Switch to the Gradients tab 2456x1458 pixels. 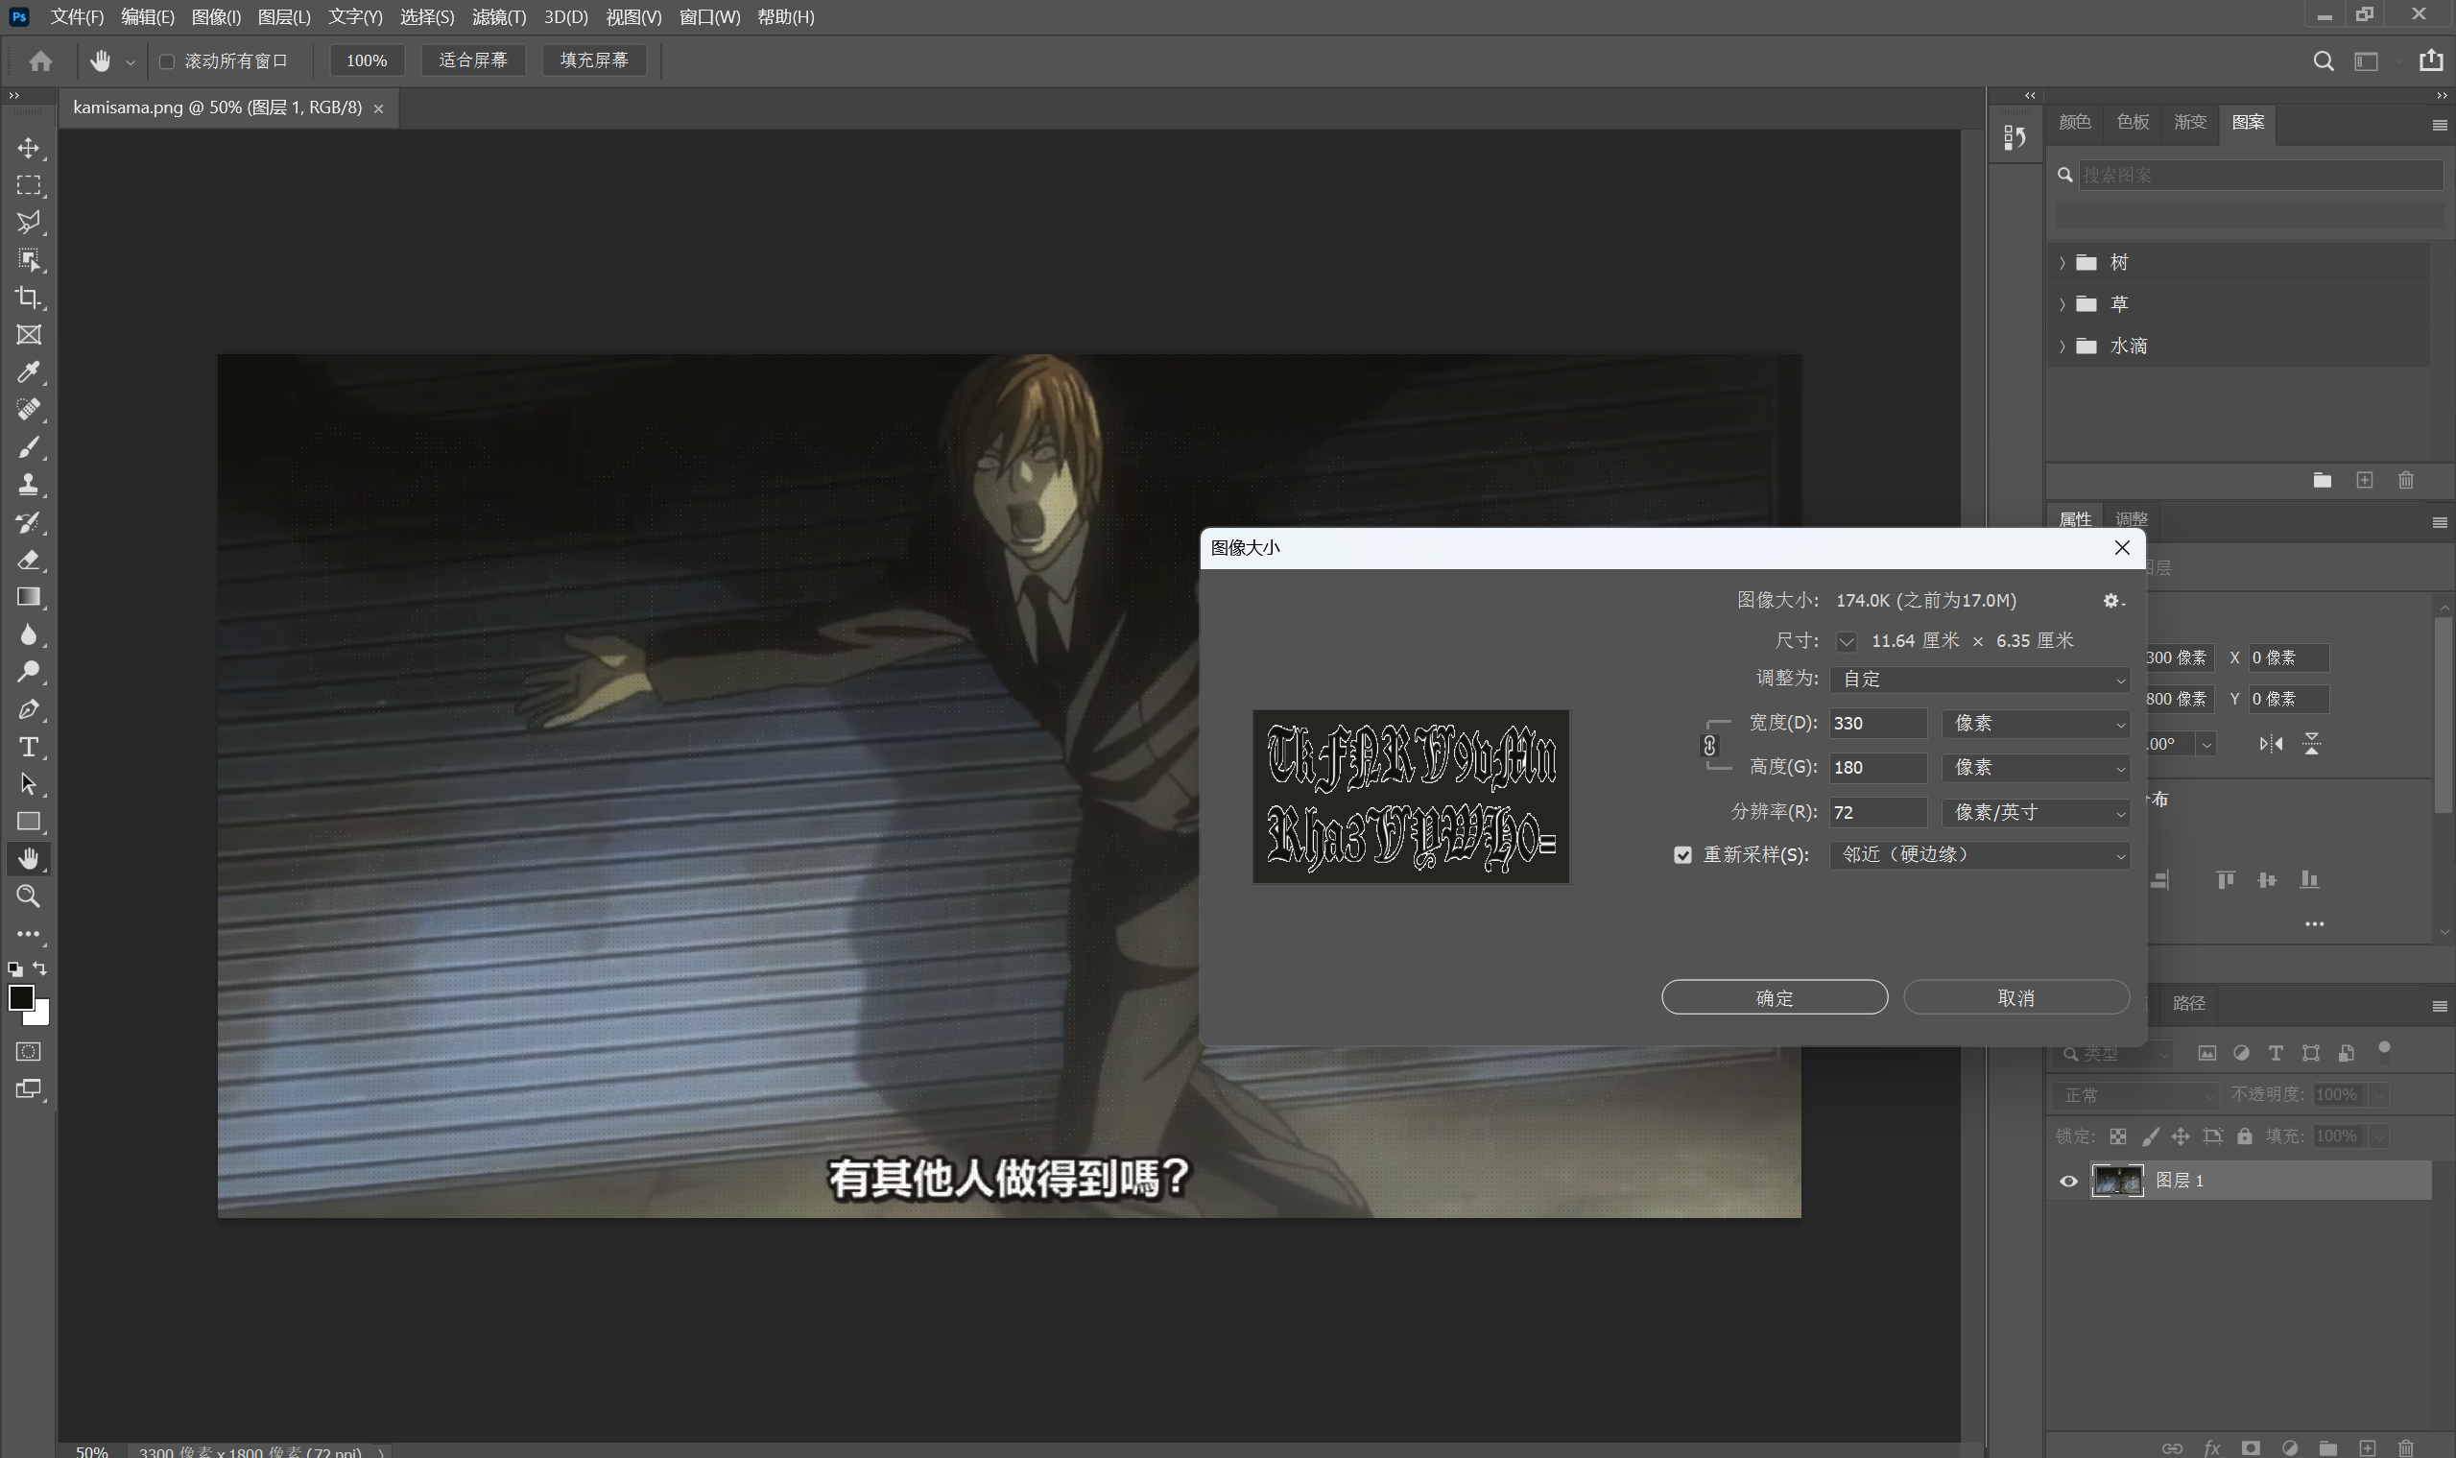pos(2190,122)
